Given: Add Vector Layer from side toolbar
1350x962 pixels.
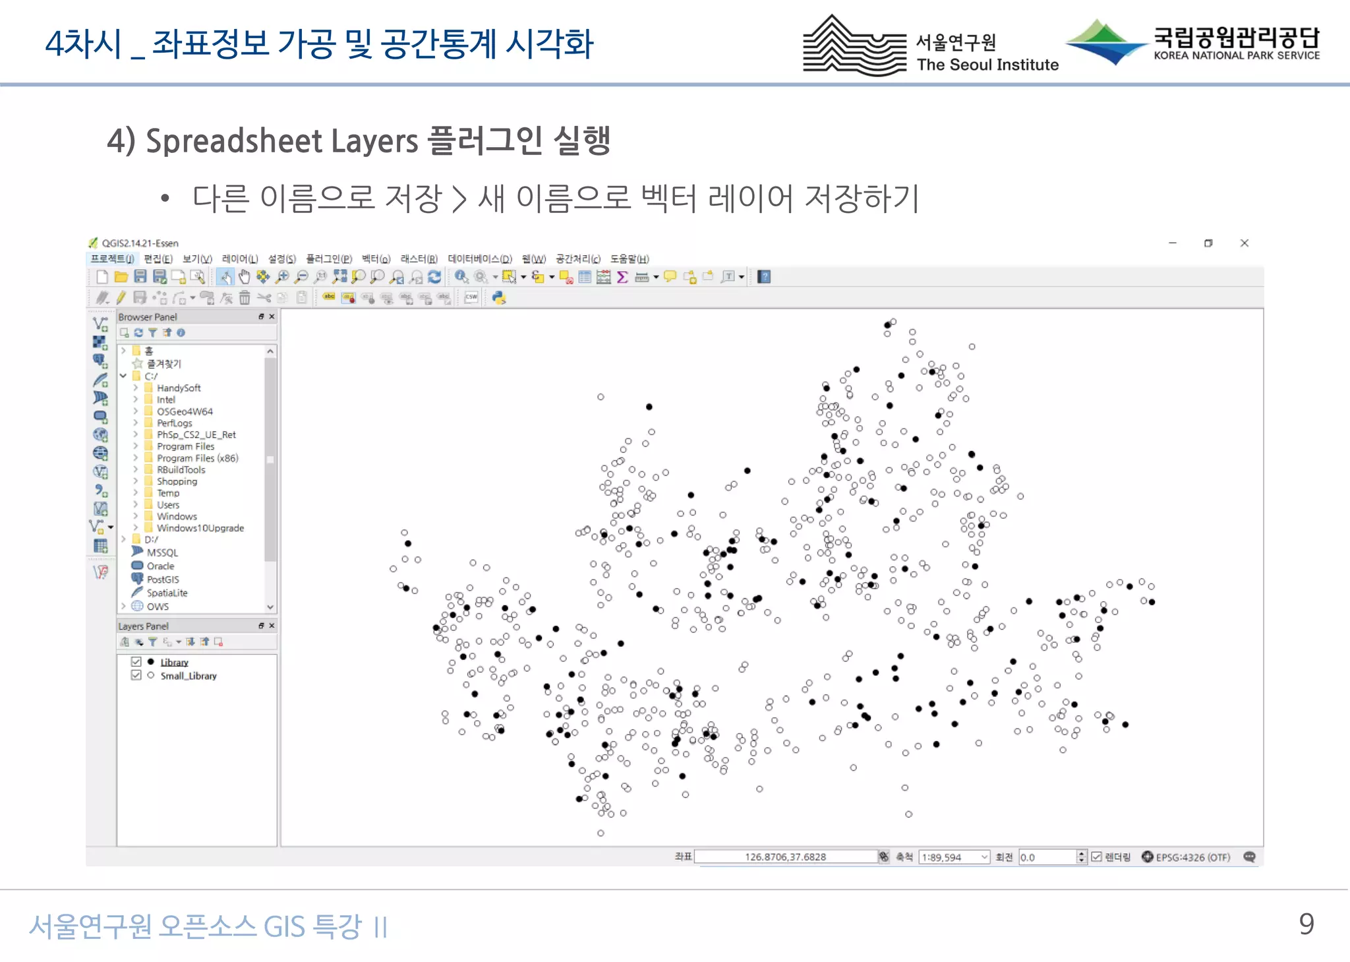Looking at the screenshot, I should pyautogui.click(x=100, y=324).
